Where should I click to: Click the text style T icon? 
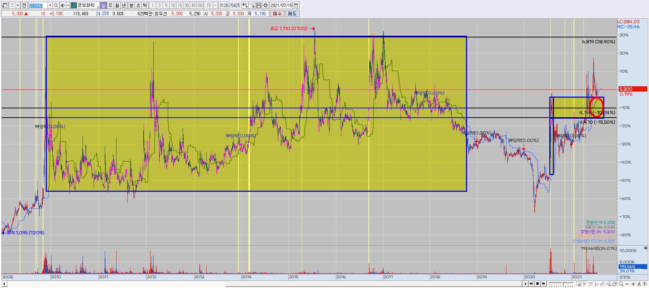(645, 284)
